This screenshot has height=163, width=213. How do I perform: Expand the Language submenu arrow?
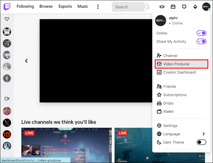click(203, 134)
